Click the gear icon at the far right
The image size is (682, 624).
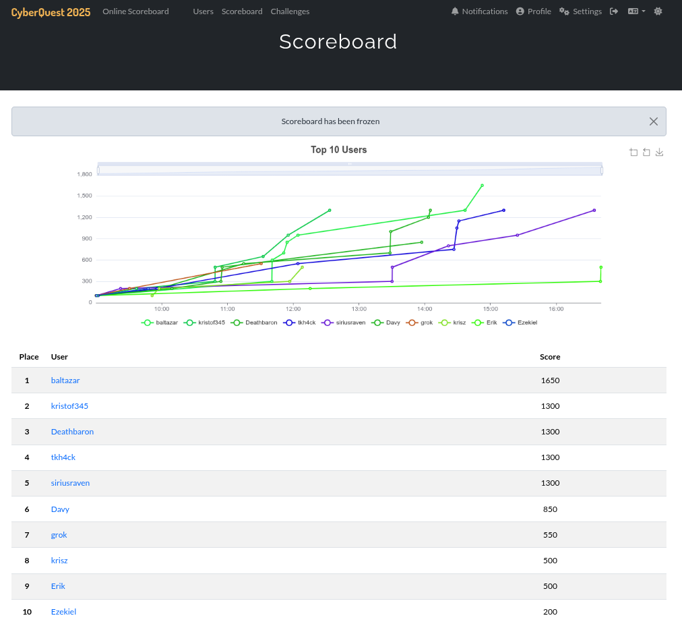click(658, 11)
